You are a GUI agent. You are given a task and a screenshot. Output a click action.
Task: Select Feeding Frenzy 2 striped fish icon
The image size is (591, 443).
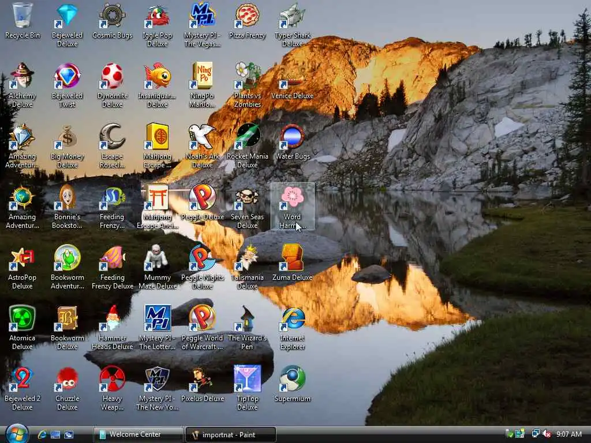point(113,207)
